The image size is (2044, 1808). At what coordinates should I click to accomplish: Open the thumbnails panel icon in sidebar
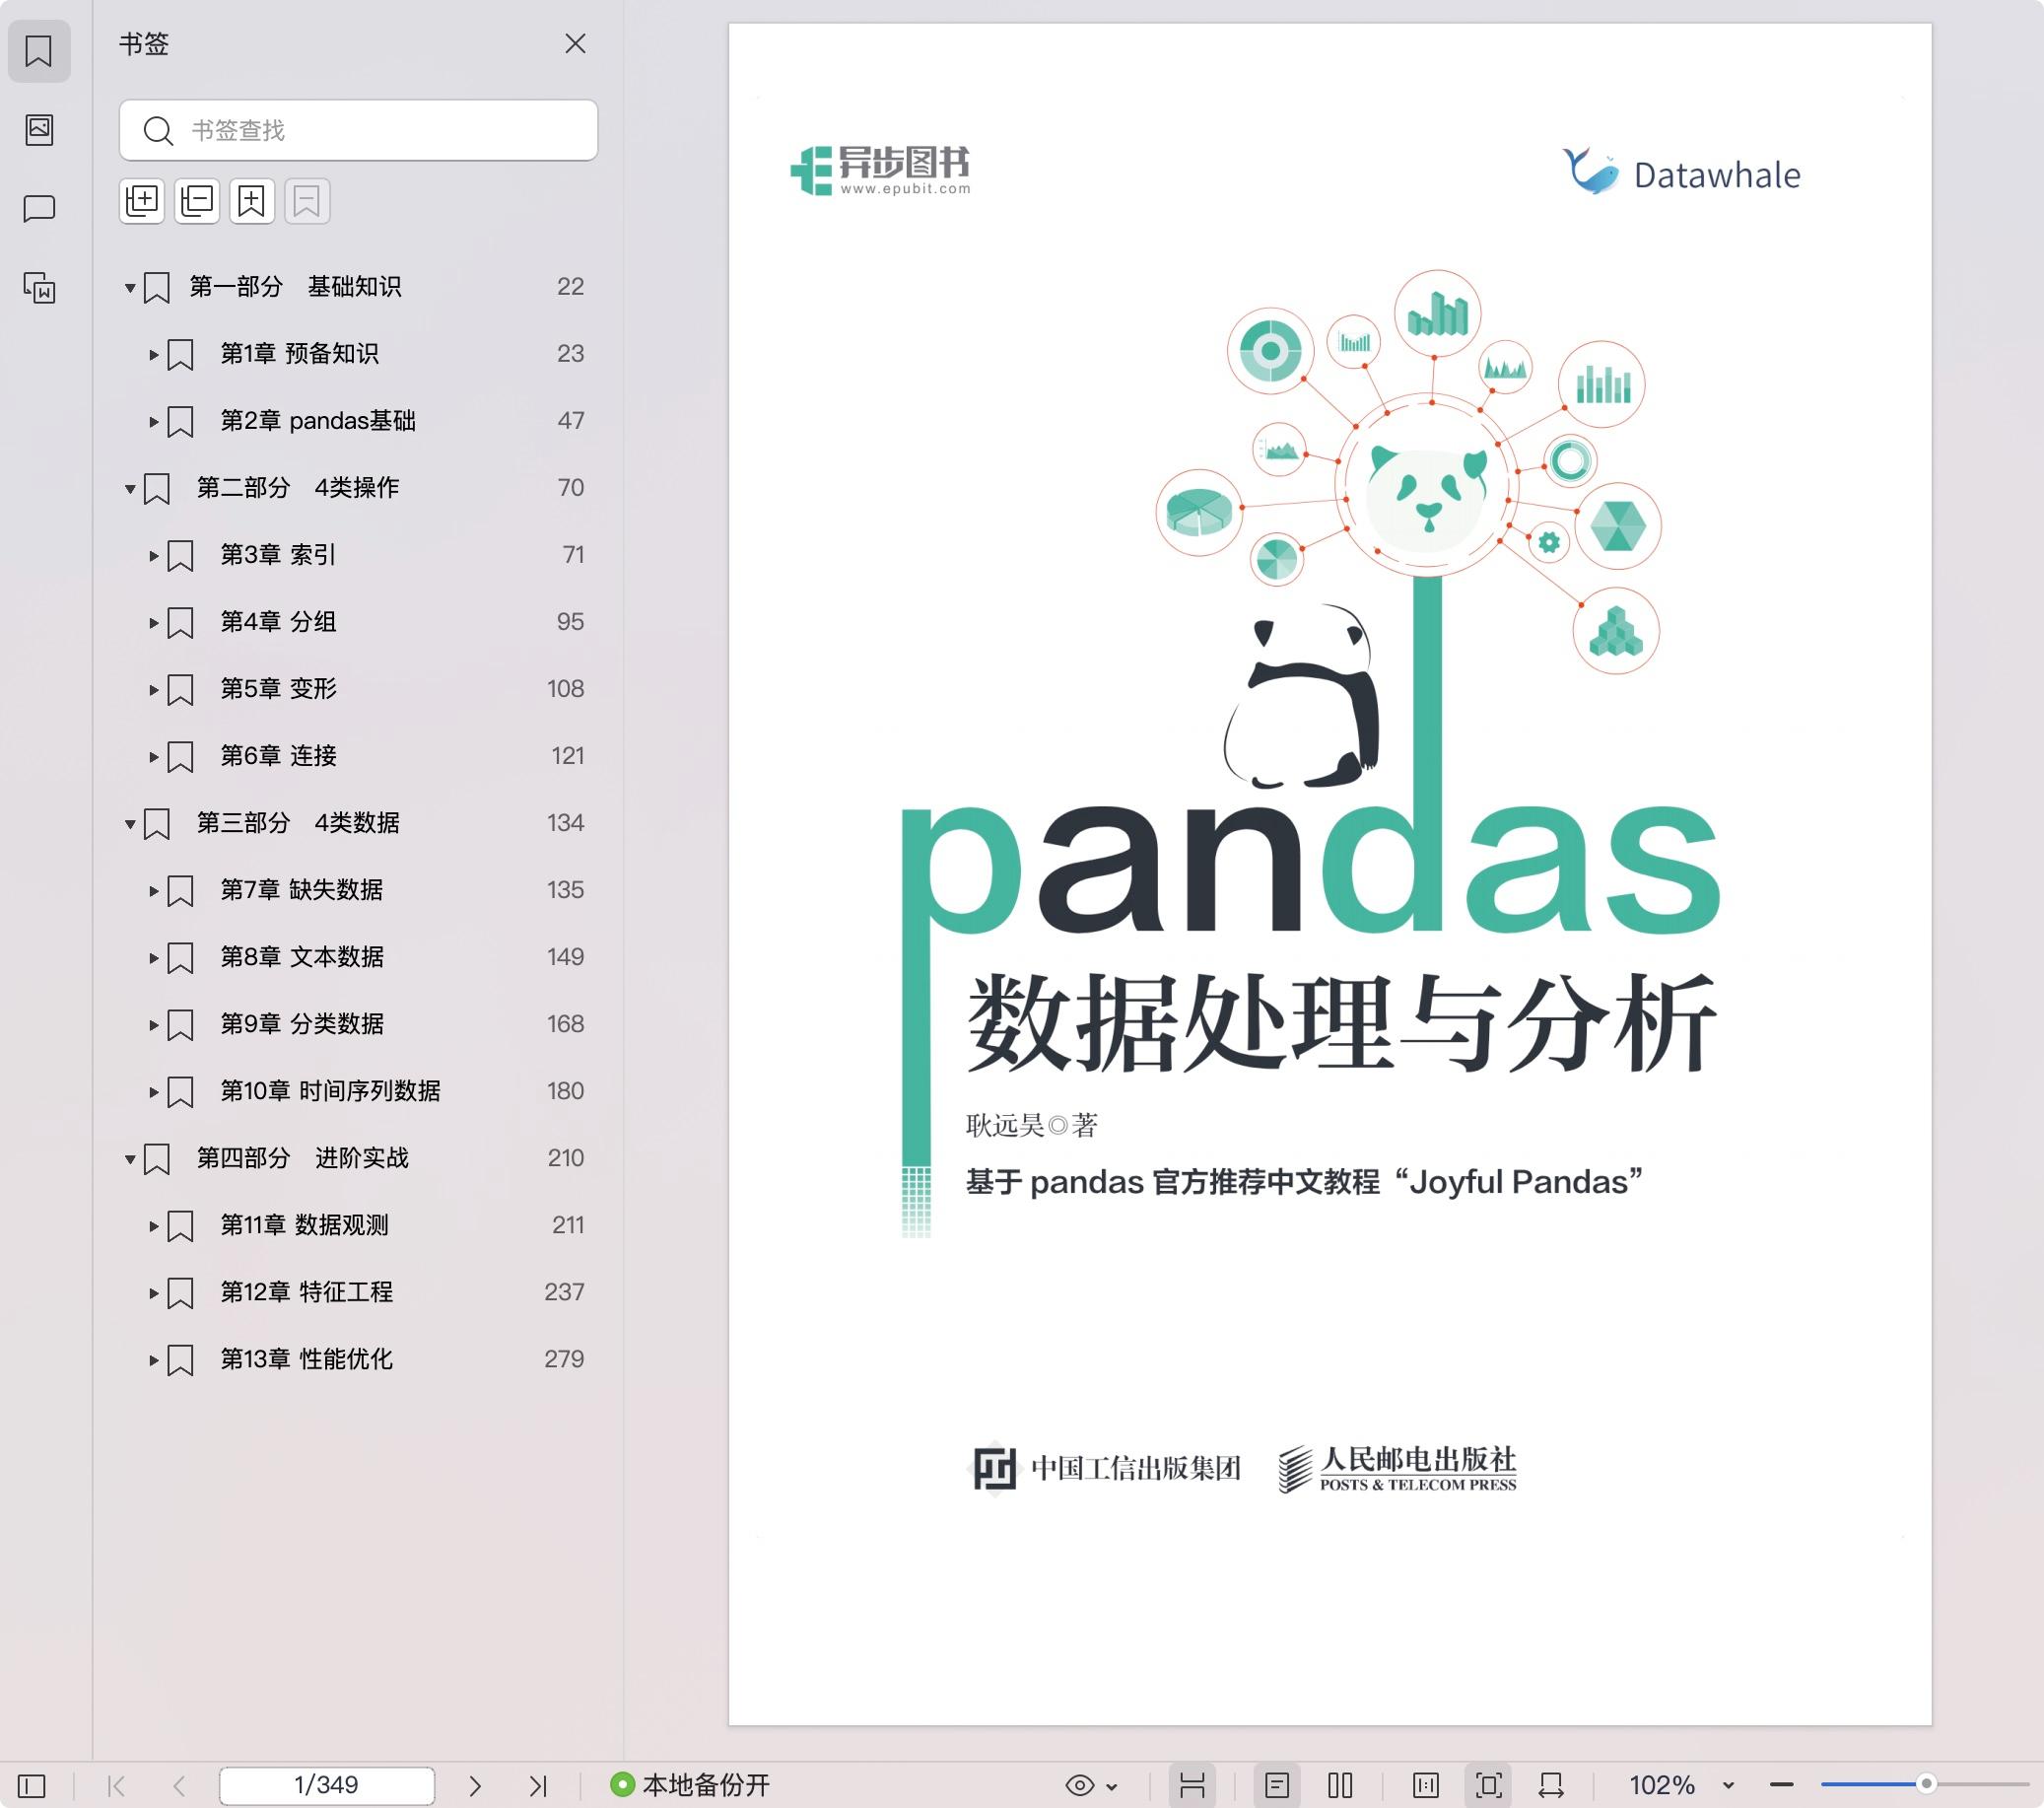pyautogui.click(x=39, y=130)
